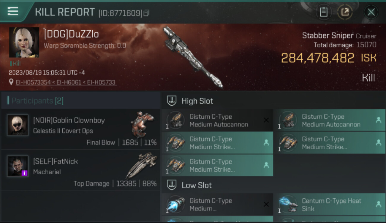Open the clipboard notes icon

324,12
